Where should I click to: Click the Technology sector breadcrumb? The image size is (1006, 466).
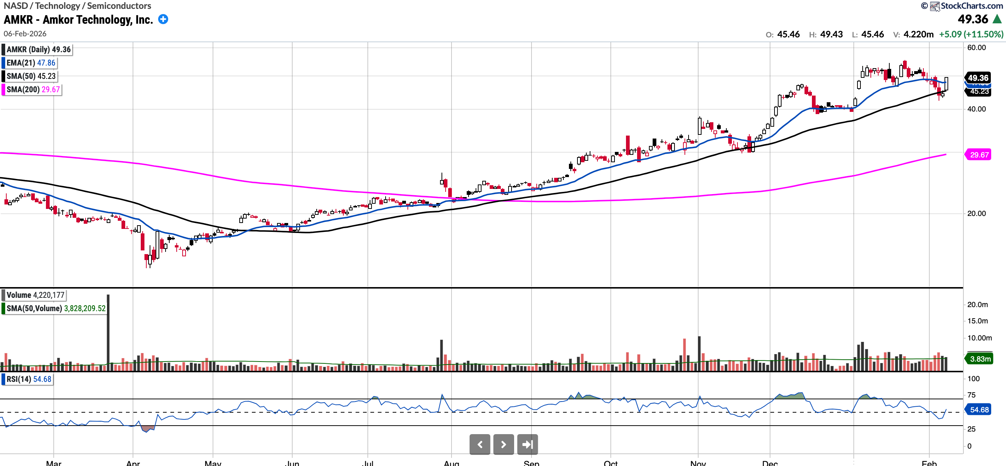tap(57, 6)
